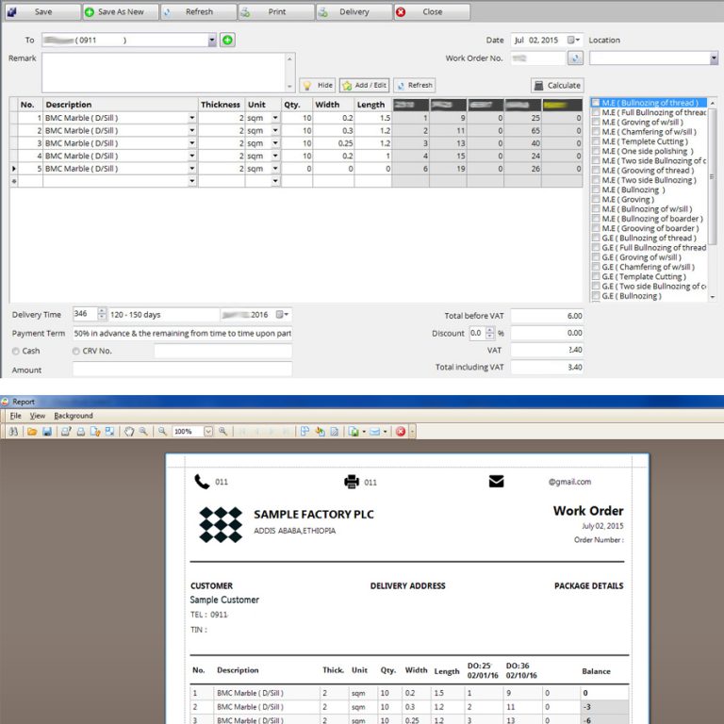724x724 pixels.
Task: Check M.E ( Grooving of boarder ) option
Action: tap(596, 228)
